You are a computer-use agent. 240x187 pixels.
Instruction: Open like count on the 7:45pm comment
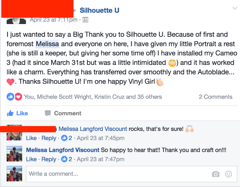[67, 138]
